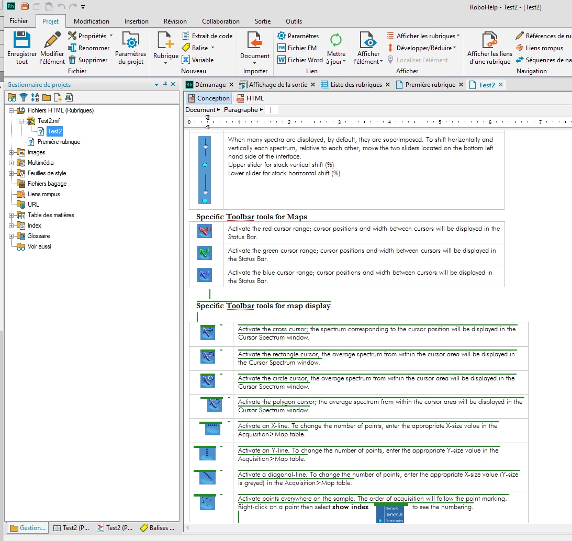Screen dimensions: 572x541
Task: Click the save icon in quick access toolbar
Action: (x=25, y=7)
